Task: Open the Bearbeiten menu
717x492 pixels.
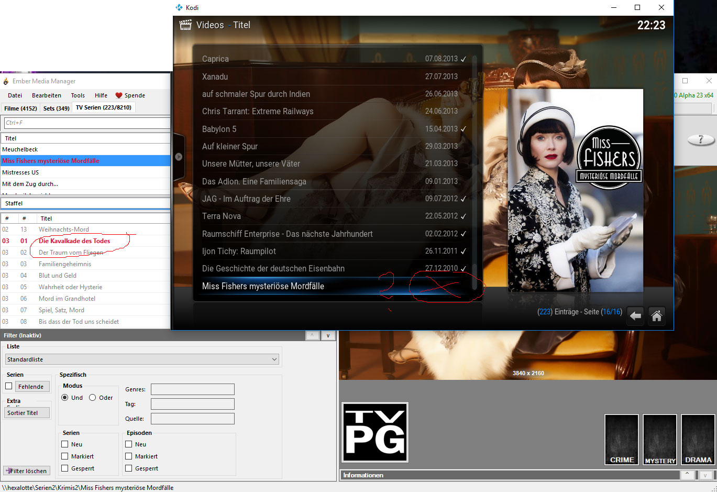Action: pos(47,95)
